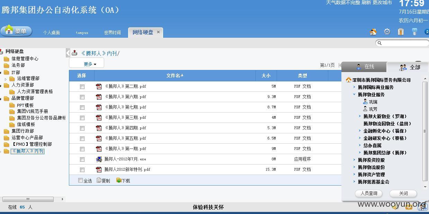Expand 腾邦大厦物业（罗湖）node
The width and height of the screenshot is (429, 214).
click(x=360, y=116)
